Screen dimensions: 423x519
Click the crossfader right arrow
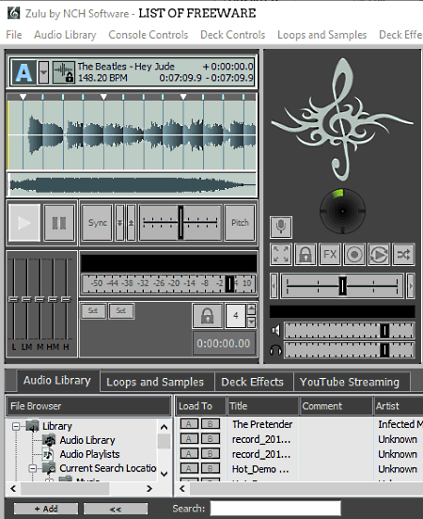coord(411,286)
